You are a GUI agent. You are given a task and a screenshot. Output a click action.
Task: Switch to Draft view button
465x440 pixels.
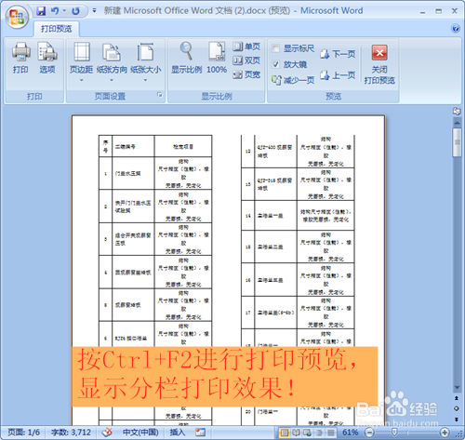331,433
